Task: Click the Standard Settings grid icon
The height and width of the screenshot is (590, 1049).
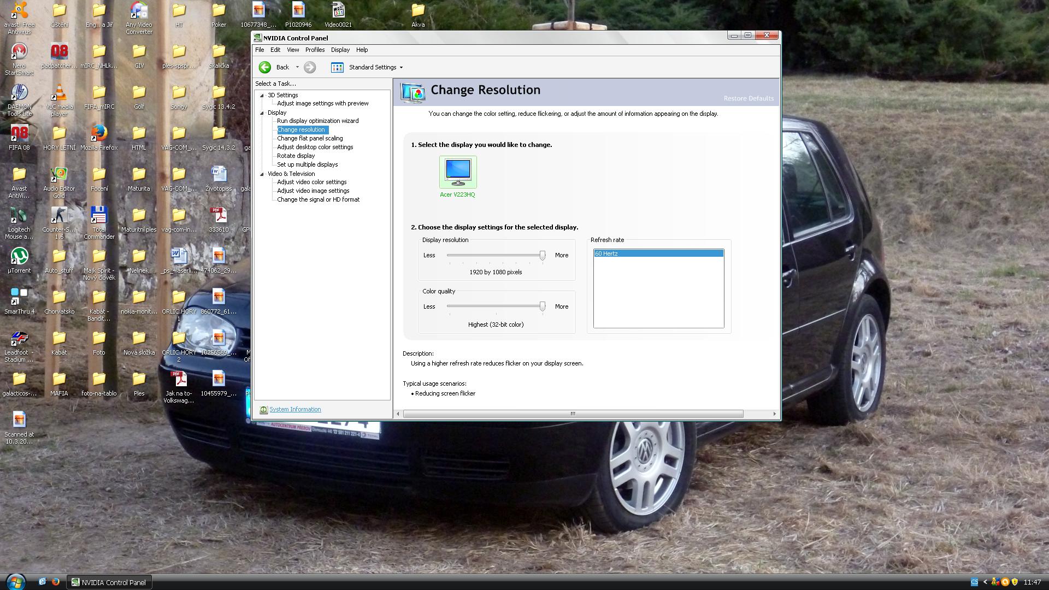Action: 337,67
